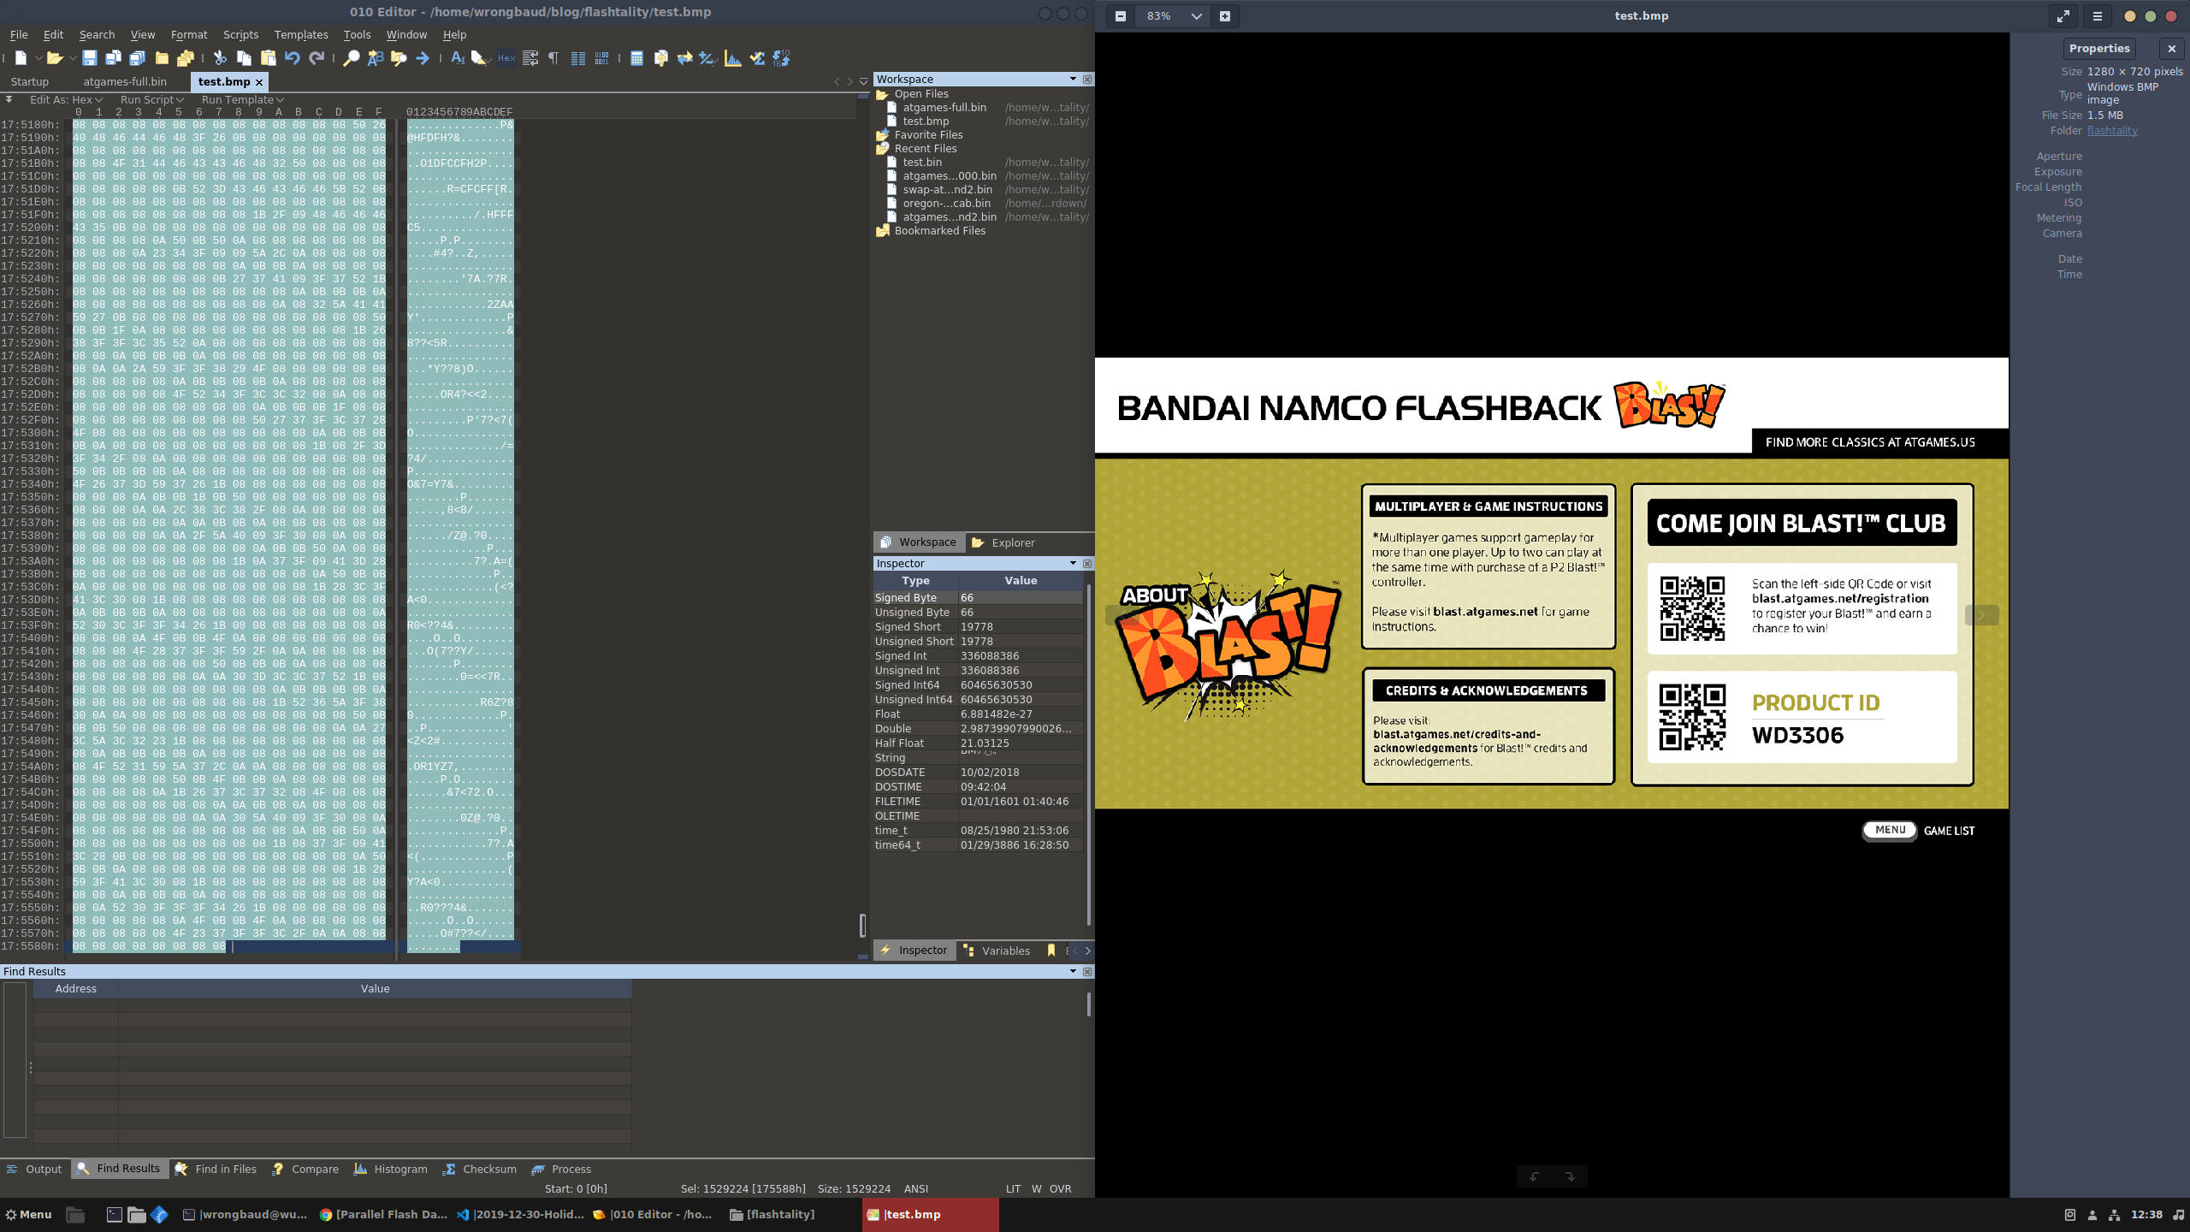
Task: Click the Replace (find and replace) icon
Action: click(x=375, y=57)
